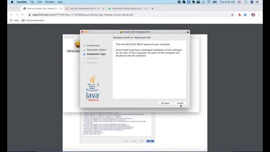Click the dimmed Summary step
The width and height of the screenshot is (270, 152).
point(92,62)
